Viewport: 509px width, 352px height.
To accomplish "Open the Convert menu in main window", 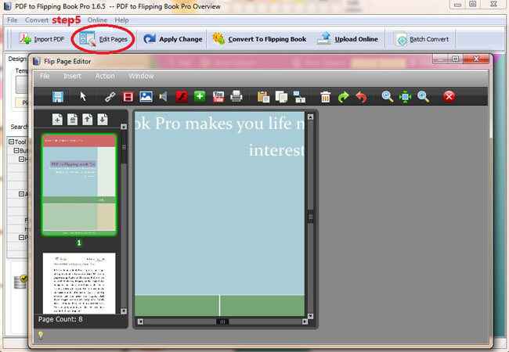I will tap(37, 20).
